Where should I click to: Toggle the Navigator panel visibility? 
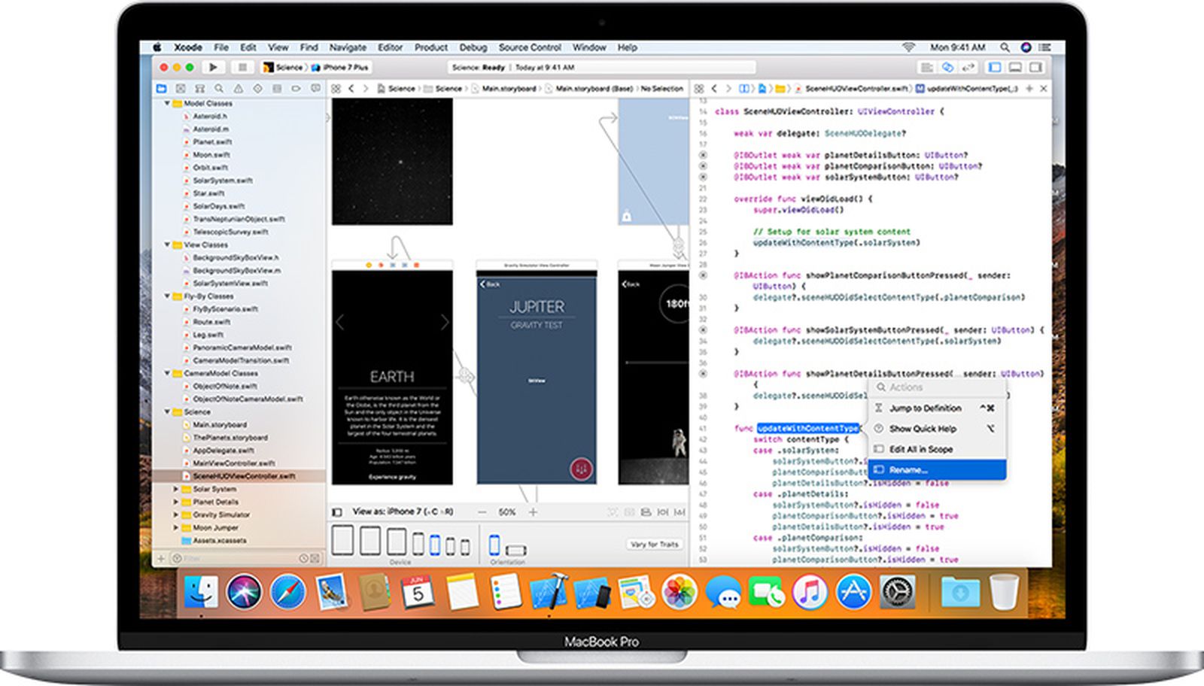[x=995, y=68]
